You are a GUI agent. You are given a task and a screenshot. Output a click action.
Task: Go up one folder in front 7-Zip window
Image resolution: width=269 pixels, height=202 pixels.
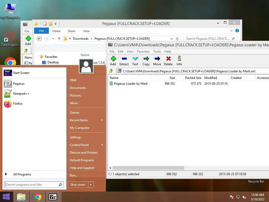pyautogui.click(x=111, y=71)
